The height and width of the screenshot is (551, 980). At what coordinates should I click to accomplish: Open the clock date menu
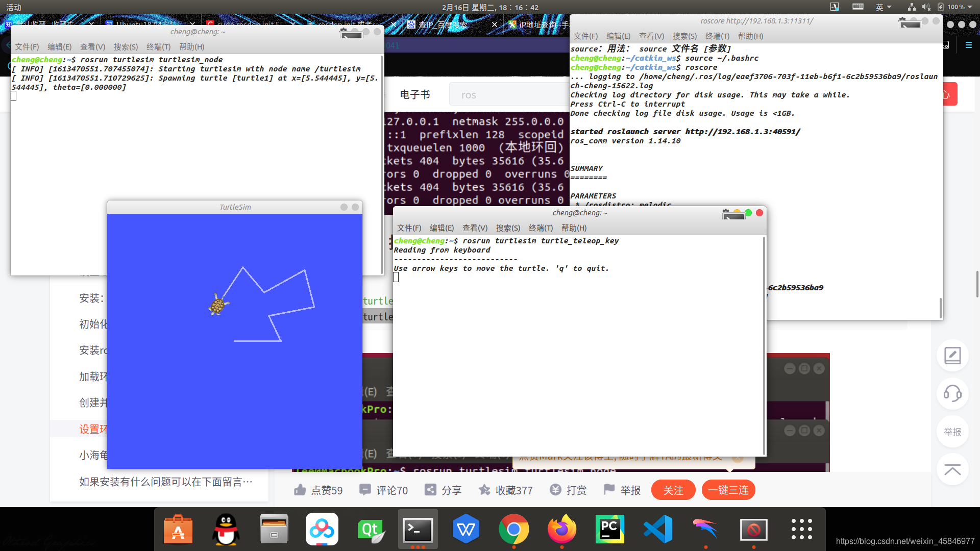coord(490,7)
